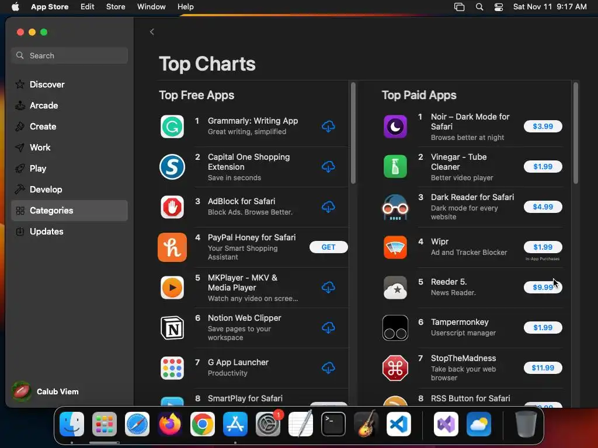
Task: Open StopTheMadness app icon
Action: pos(395,368)
